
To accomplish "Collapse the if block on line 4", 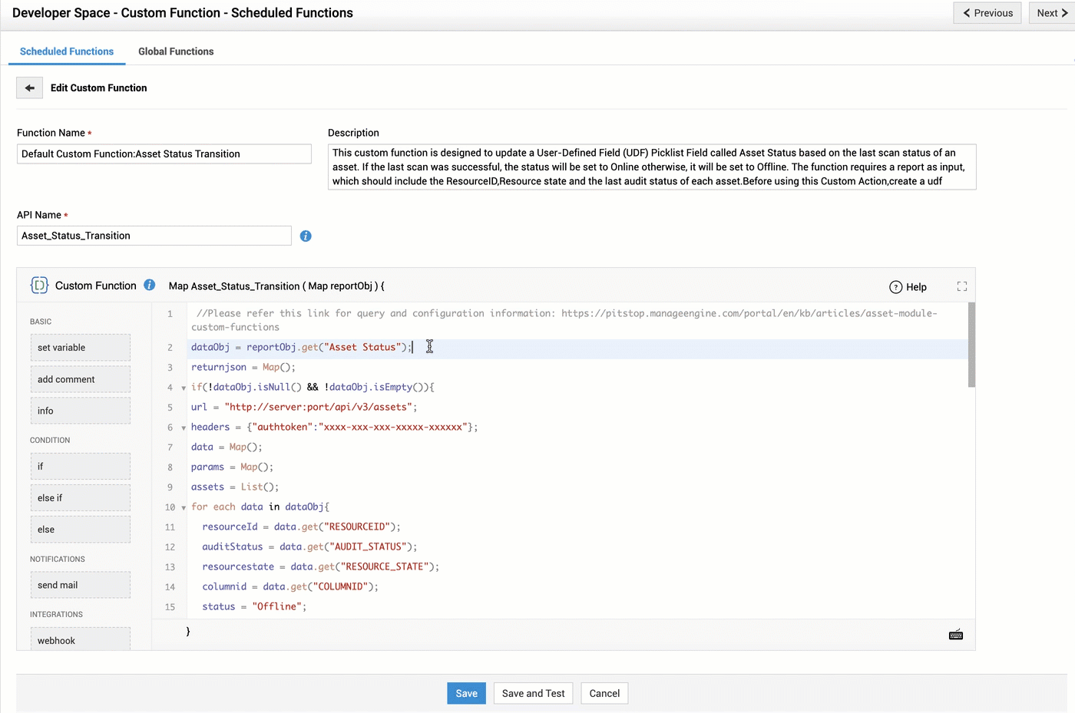I will [x=184, y=388].
